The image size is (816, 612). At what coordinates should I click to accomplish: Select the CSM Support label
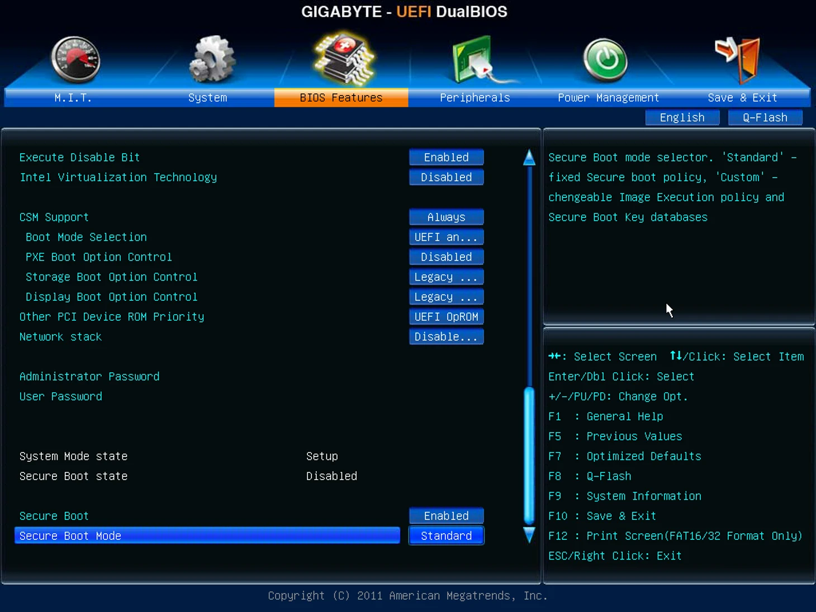click(x=54, y=217)
